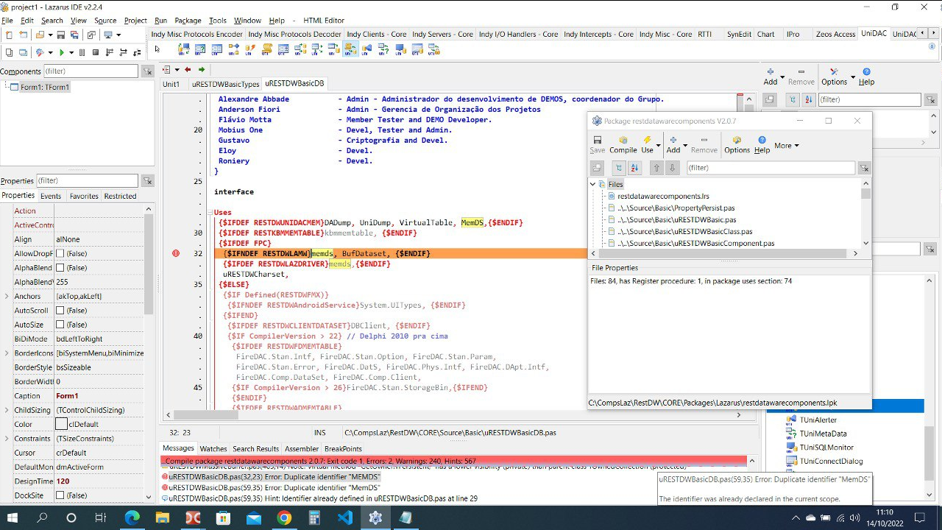
Task: Click the green Run arrow in toolbar
Action: pyautogui.click(x=62, y=52)
